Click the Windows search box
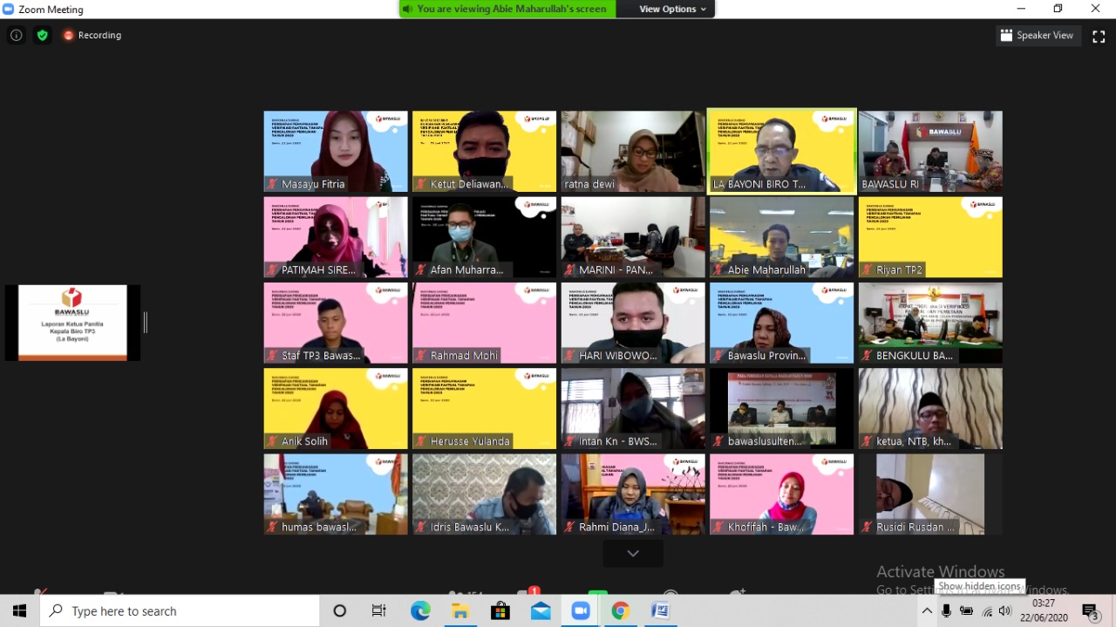 point(180,611)
